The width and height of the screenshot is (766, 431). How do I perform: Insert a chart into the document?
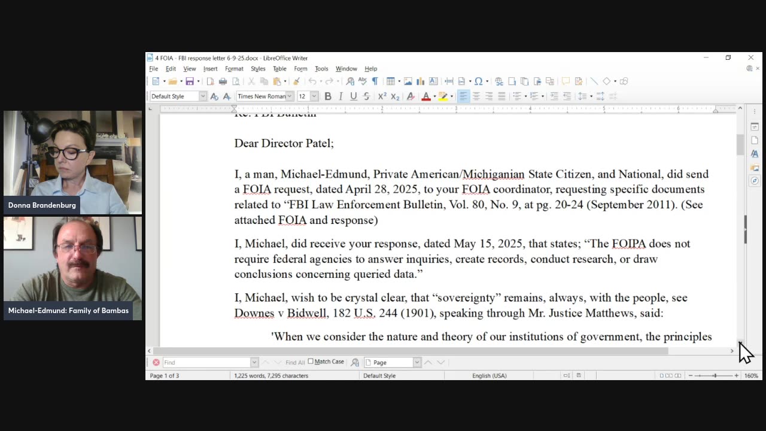(x=420, y=81)
